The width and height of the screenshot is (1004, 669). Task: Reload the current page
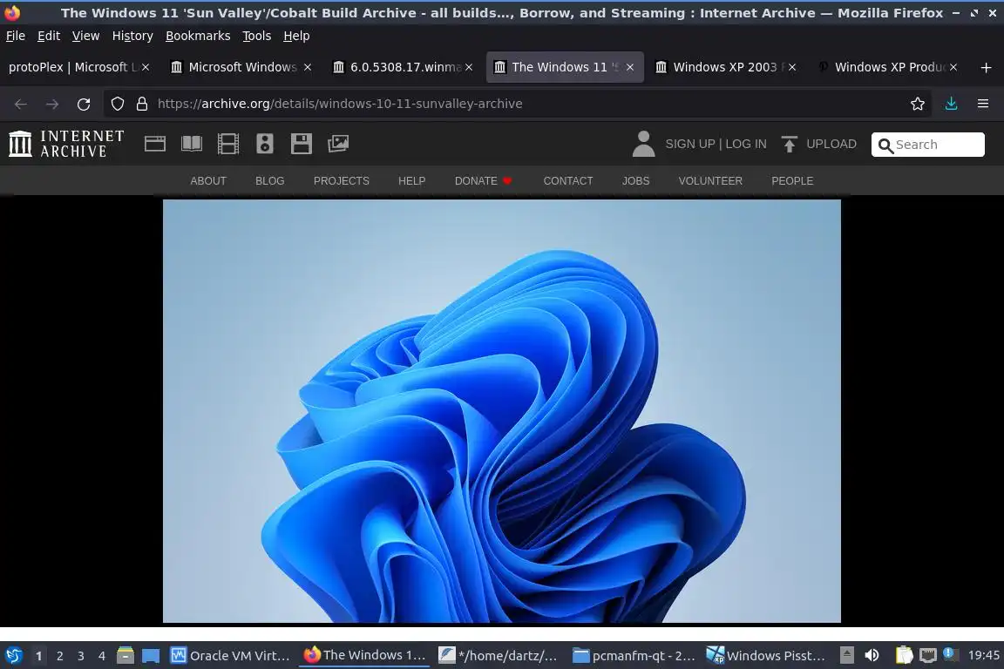[84, 104]
